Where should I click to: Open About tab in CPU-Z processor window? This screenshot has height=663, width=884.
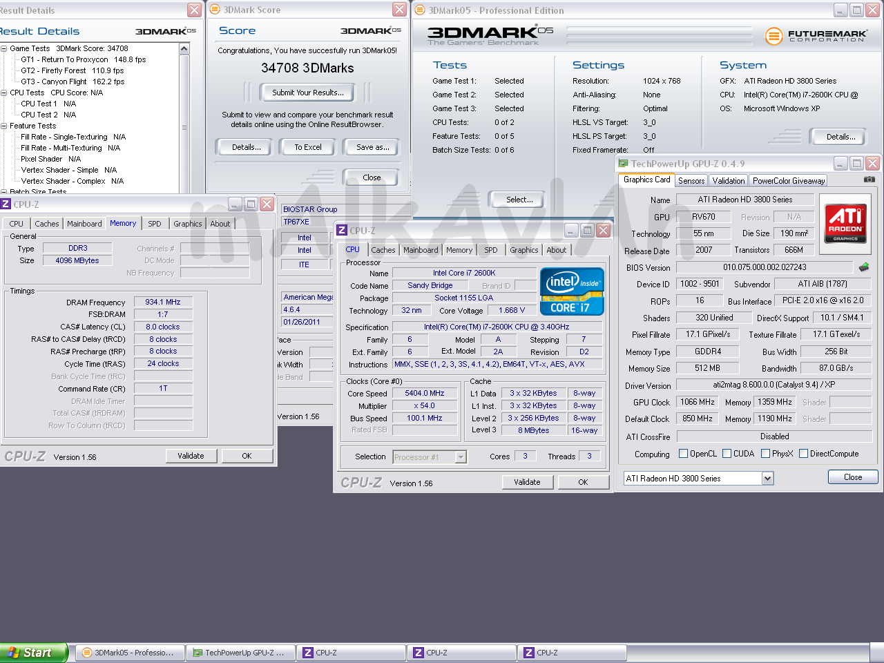click(557, 250)
